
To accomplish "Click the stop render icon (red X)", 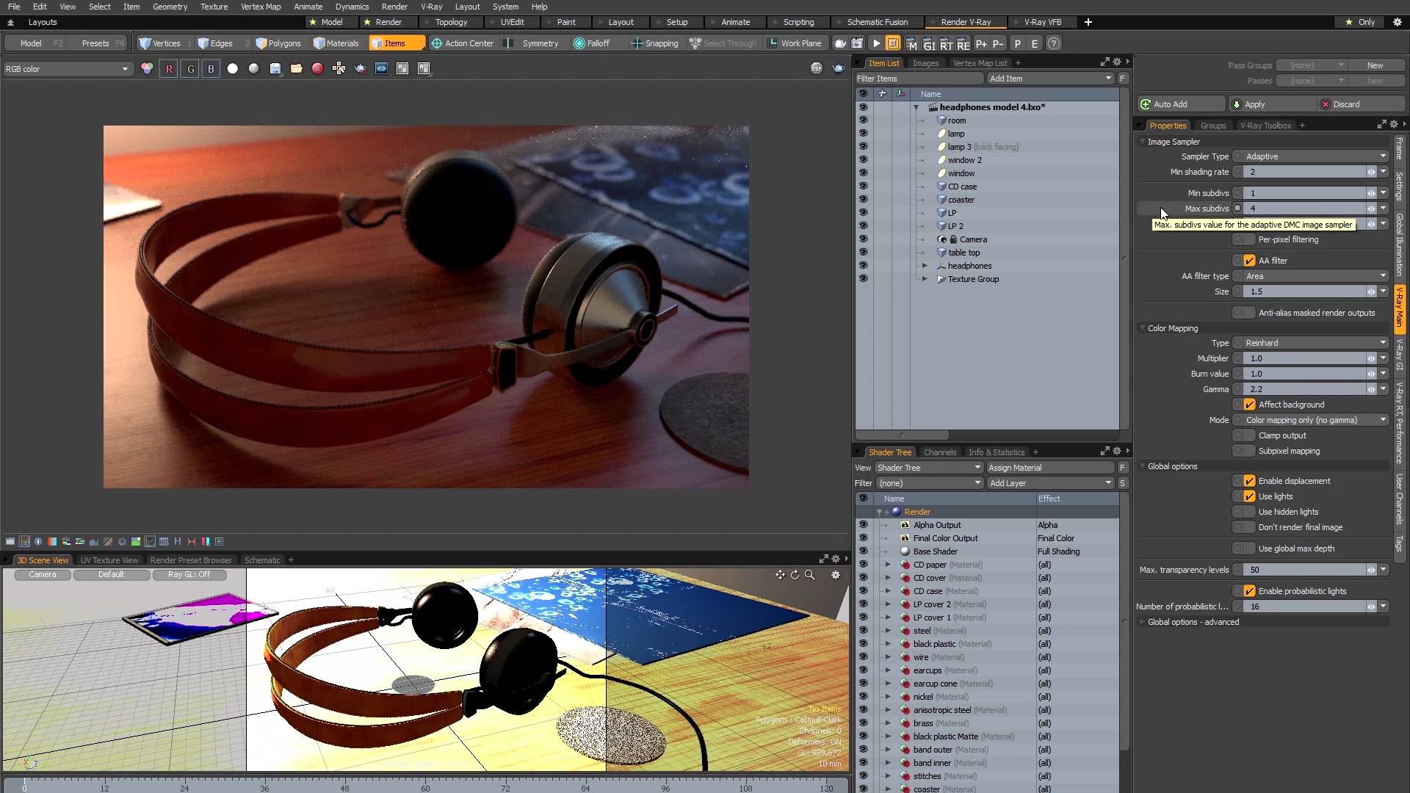I will coord(317,68).
